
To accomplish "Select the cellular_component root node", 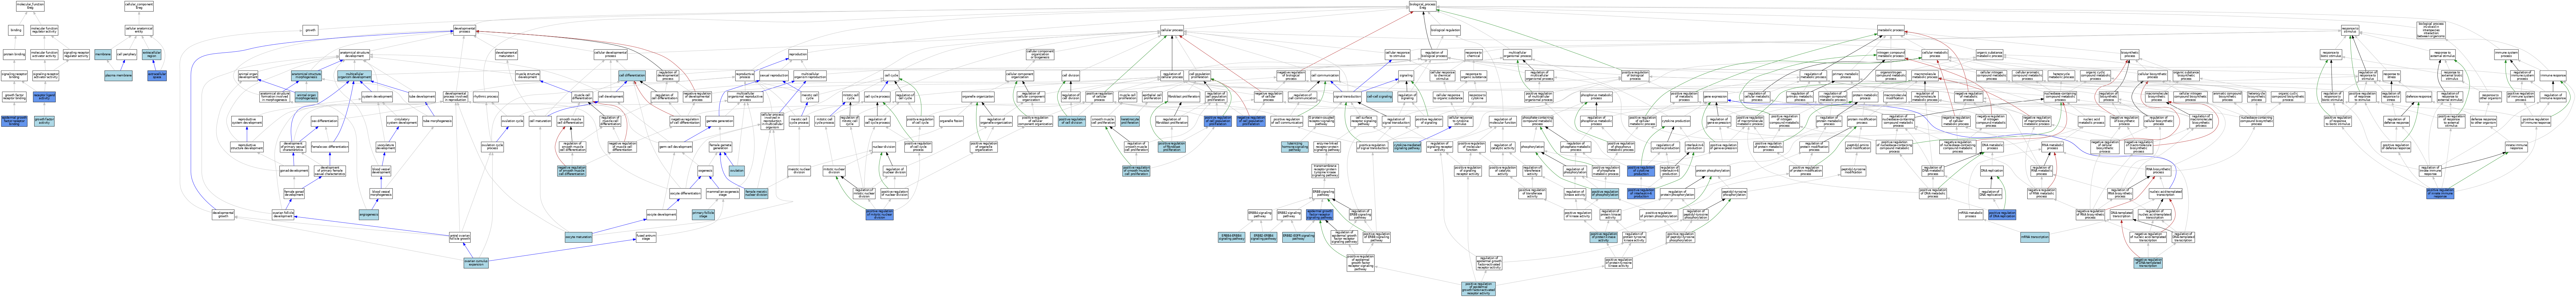I will coord(138,7).
